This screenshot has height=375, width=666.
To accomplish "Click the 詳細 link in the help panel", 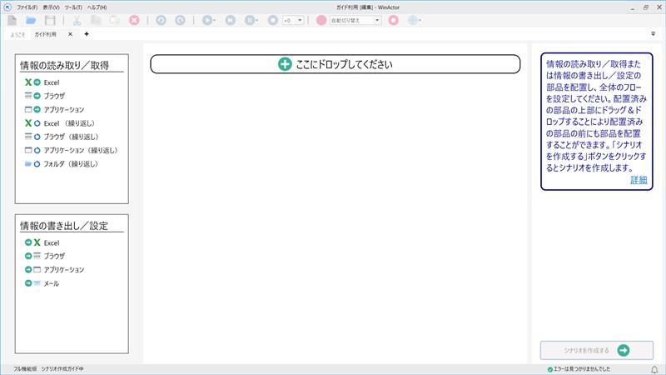I will pyautogui.click(x=638, y=180).
